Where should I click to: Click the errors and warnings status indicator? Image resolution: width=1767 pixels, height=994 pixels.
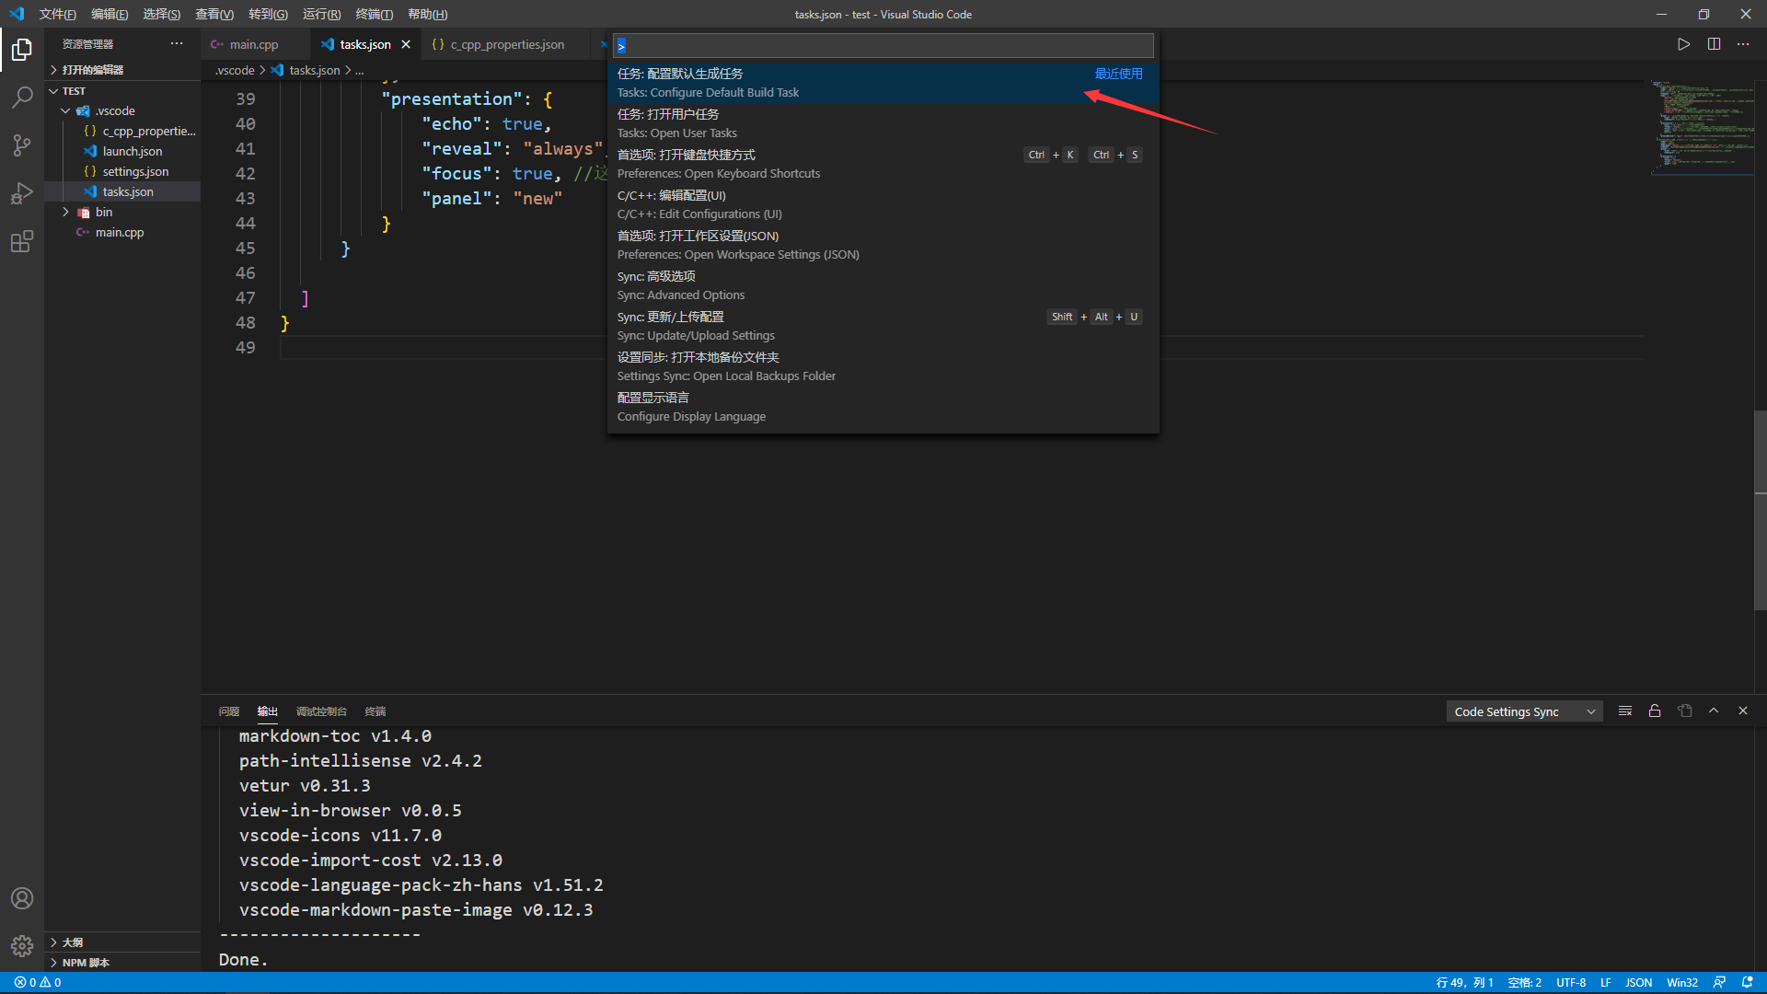38,982
